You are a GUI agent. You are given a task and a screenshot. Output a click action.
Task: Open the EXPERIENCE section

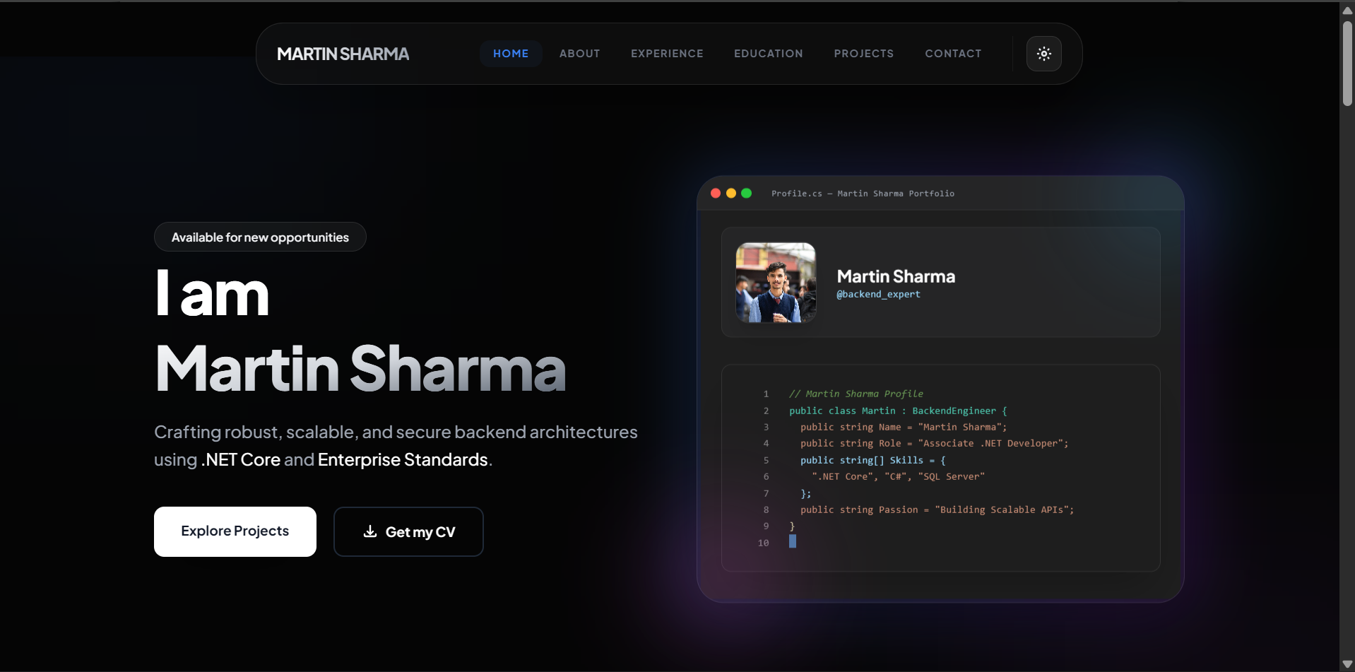tap(667, 54)
